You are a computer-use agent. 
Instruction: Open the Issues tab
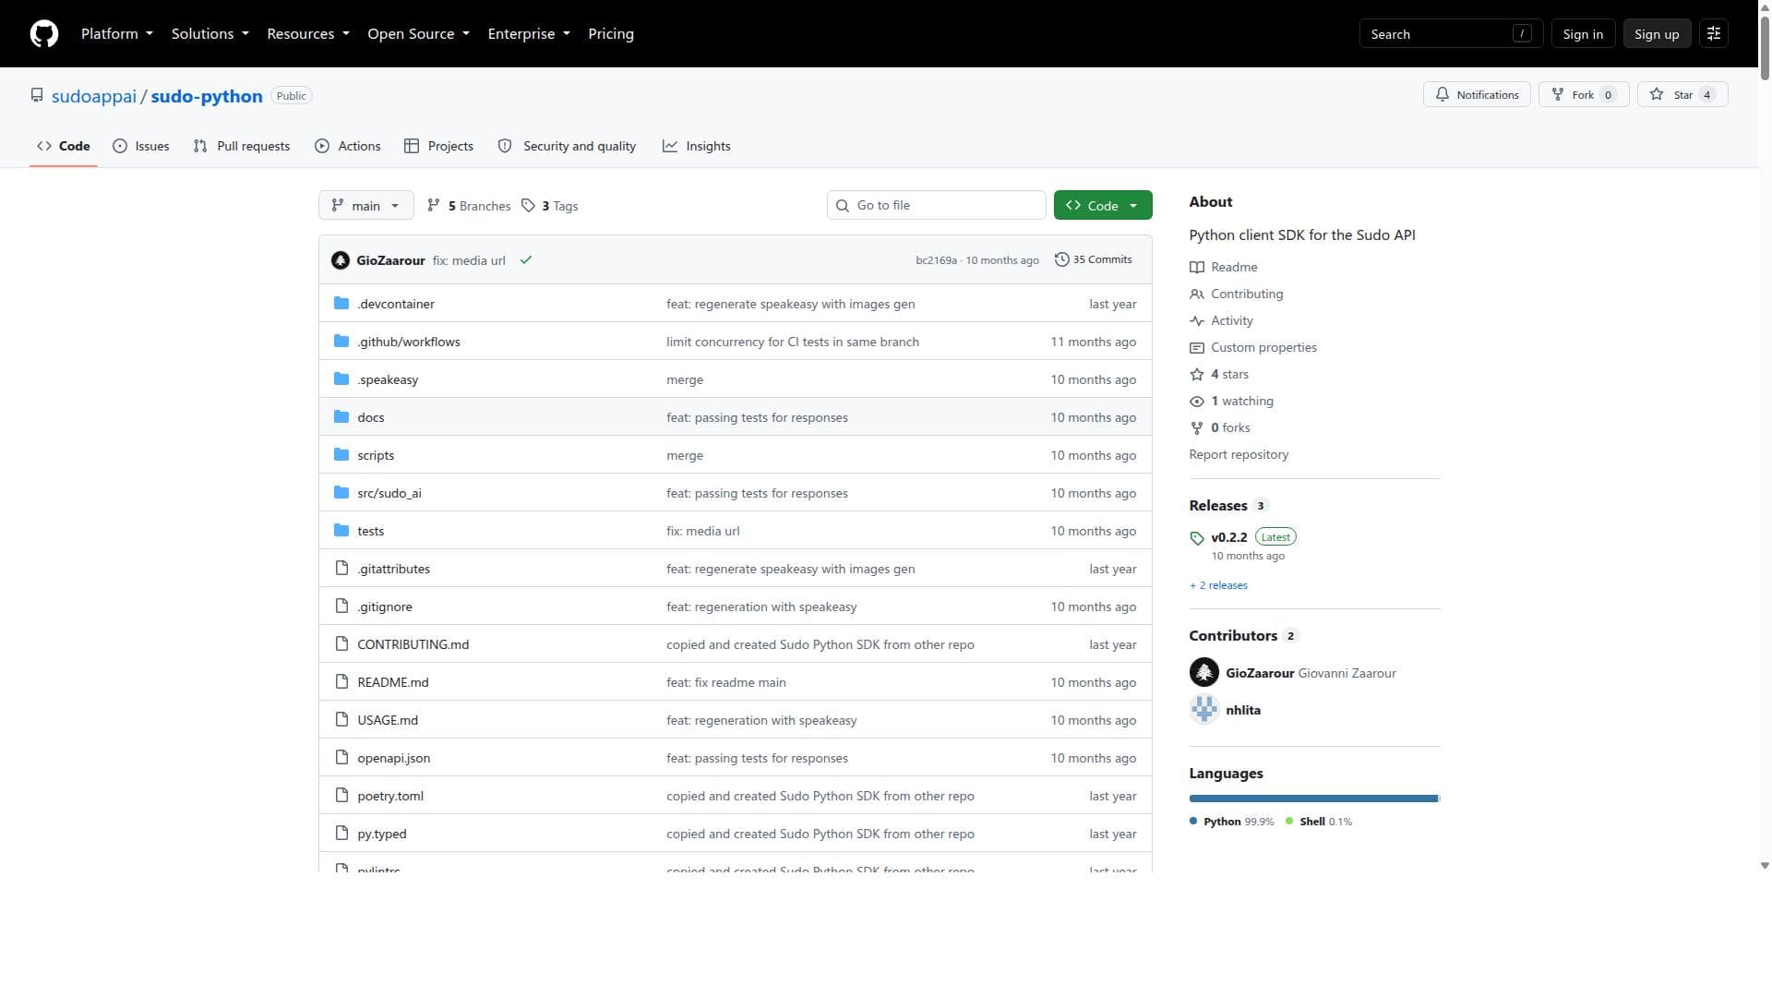141,146
